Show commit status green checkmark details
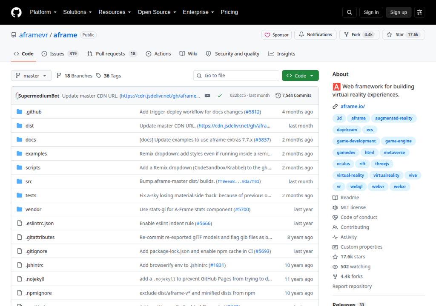The height and width of the screenshot is (306, 436). pos(220,96)
